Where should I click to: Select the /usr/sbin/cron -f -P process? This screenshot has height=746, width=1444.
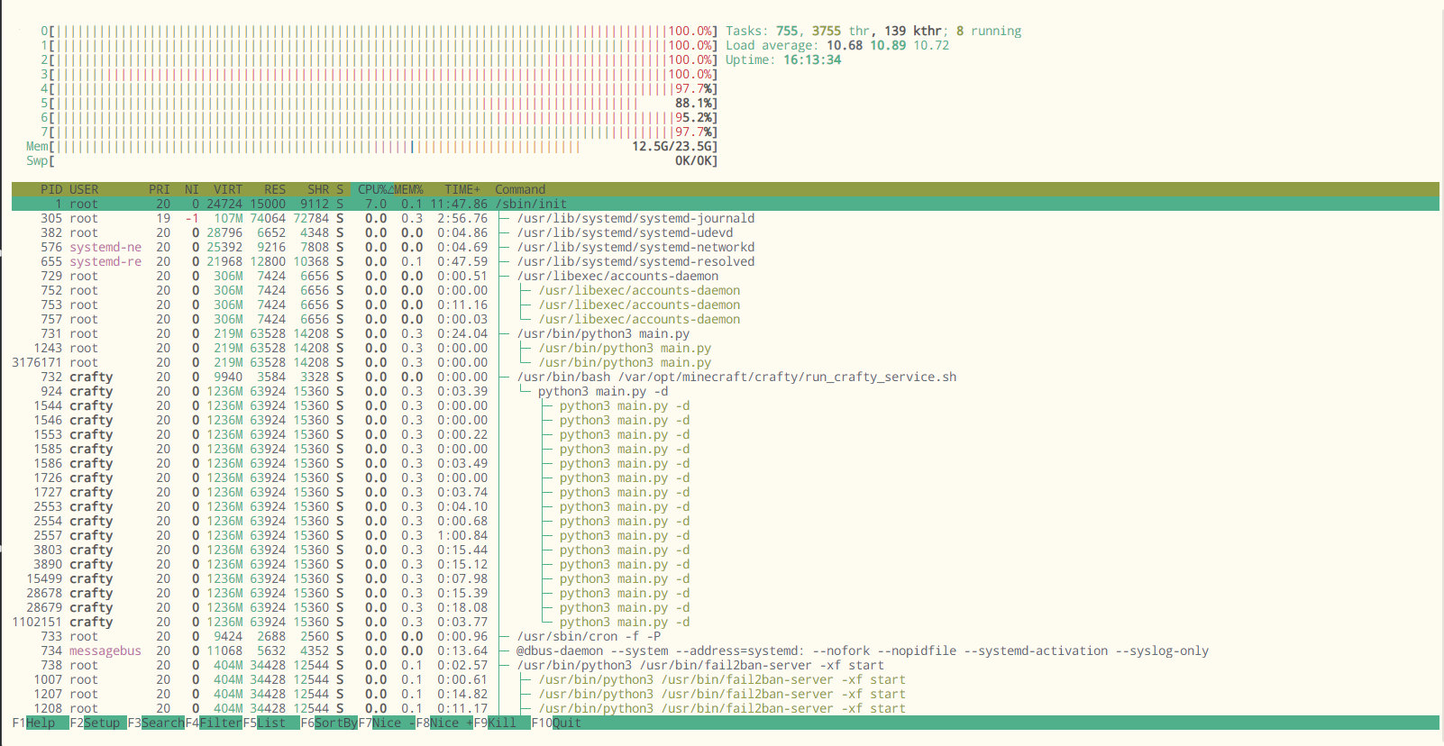pyautogui.click(x=725, y=636)
